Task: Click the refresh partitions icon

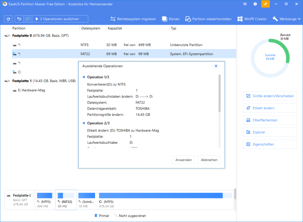Action: 8,19
